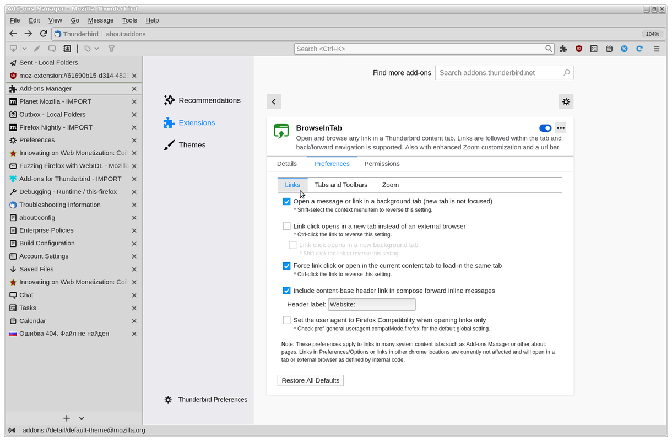Open a new tab with plus button
Image resolution: width=672 pixels, height=441 pixels.
click(67, 418)
